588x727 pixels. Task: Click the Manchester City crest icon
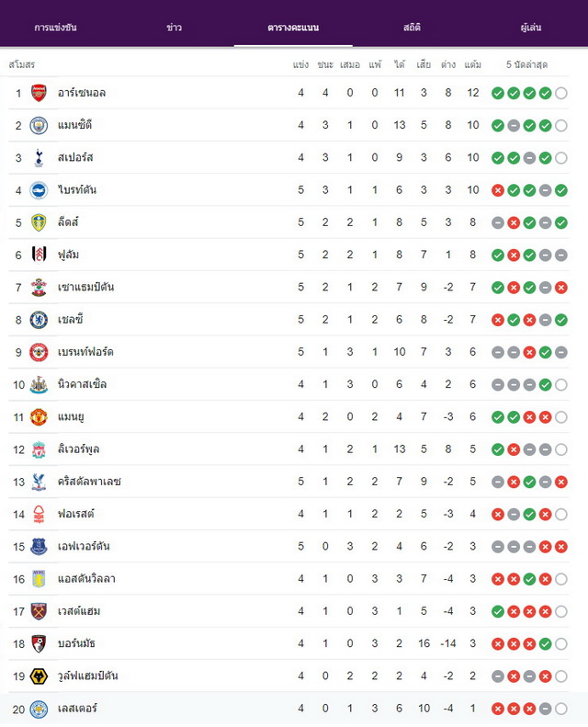click(x=39, y=126)
